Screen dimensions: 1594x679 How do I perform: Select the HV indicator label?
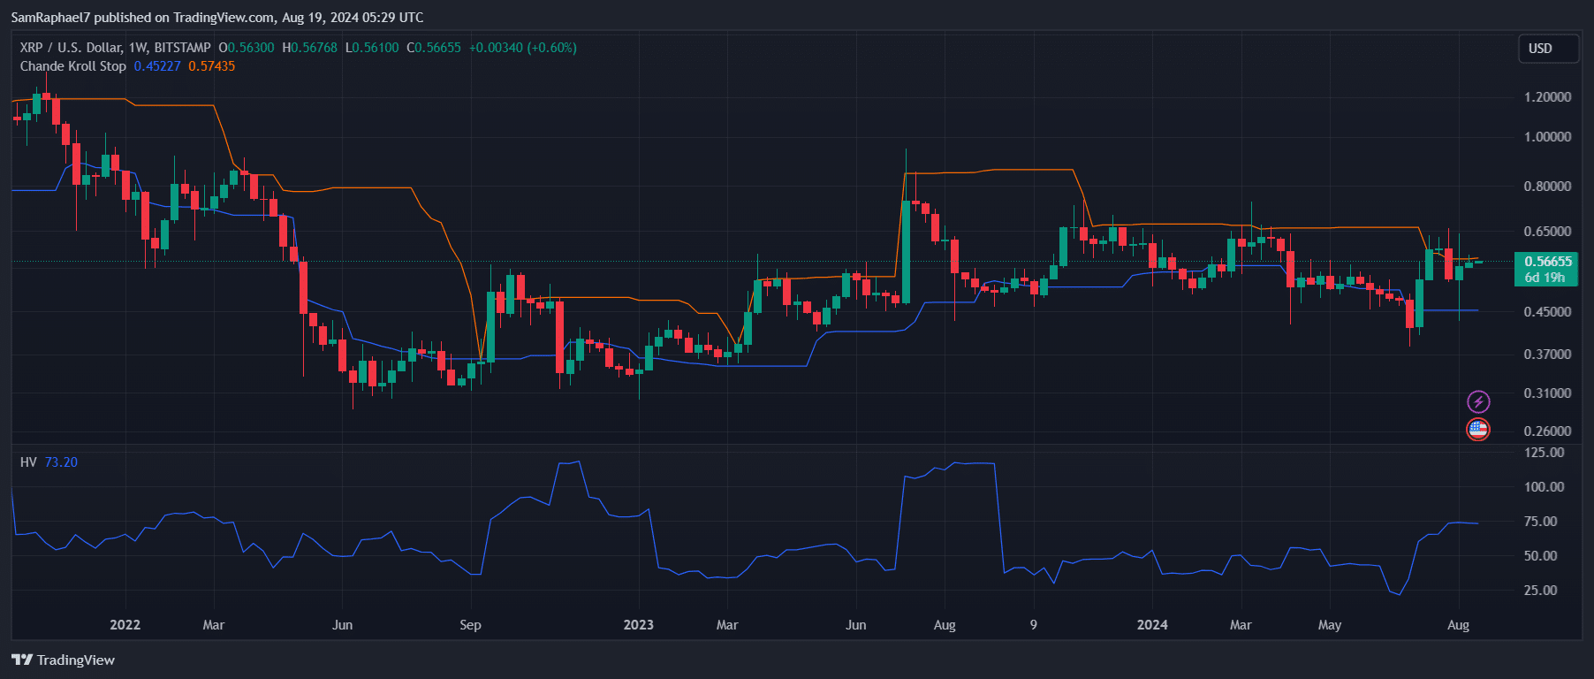click(x=28, y=462)
